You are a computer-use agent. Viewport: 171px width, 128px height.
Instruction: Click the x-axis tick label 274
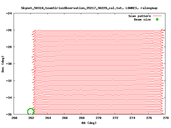click(132, 118)
